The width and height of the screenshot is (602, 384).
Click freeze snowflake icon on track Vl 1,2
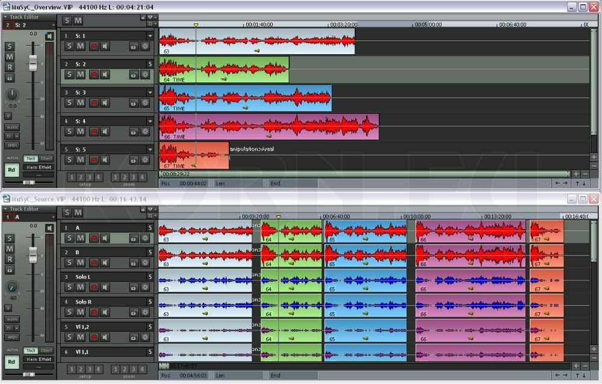tap(145, 337)
